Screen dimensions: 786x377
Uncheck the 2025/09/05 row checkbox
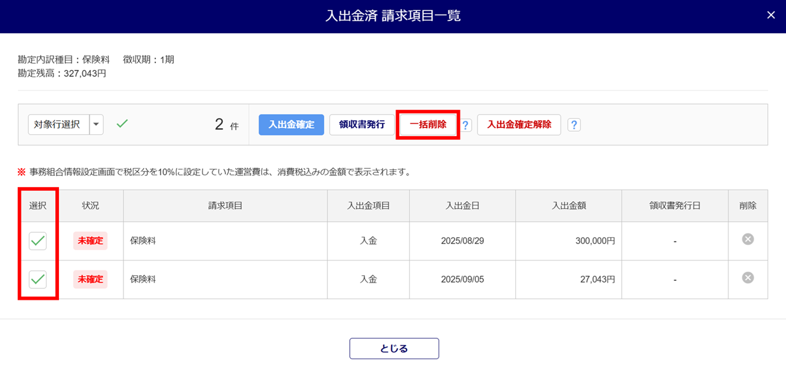point(38,280)
